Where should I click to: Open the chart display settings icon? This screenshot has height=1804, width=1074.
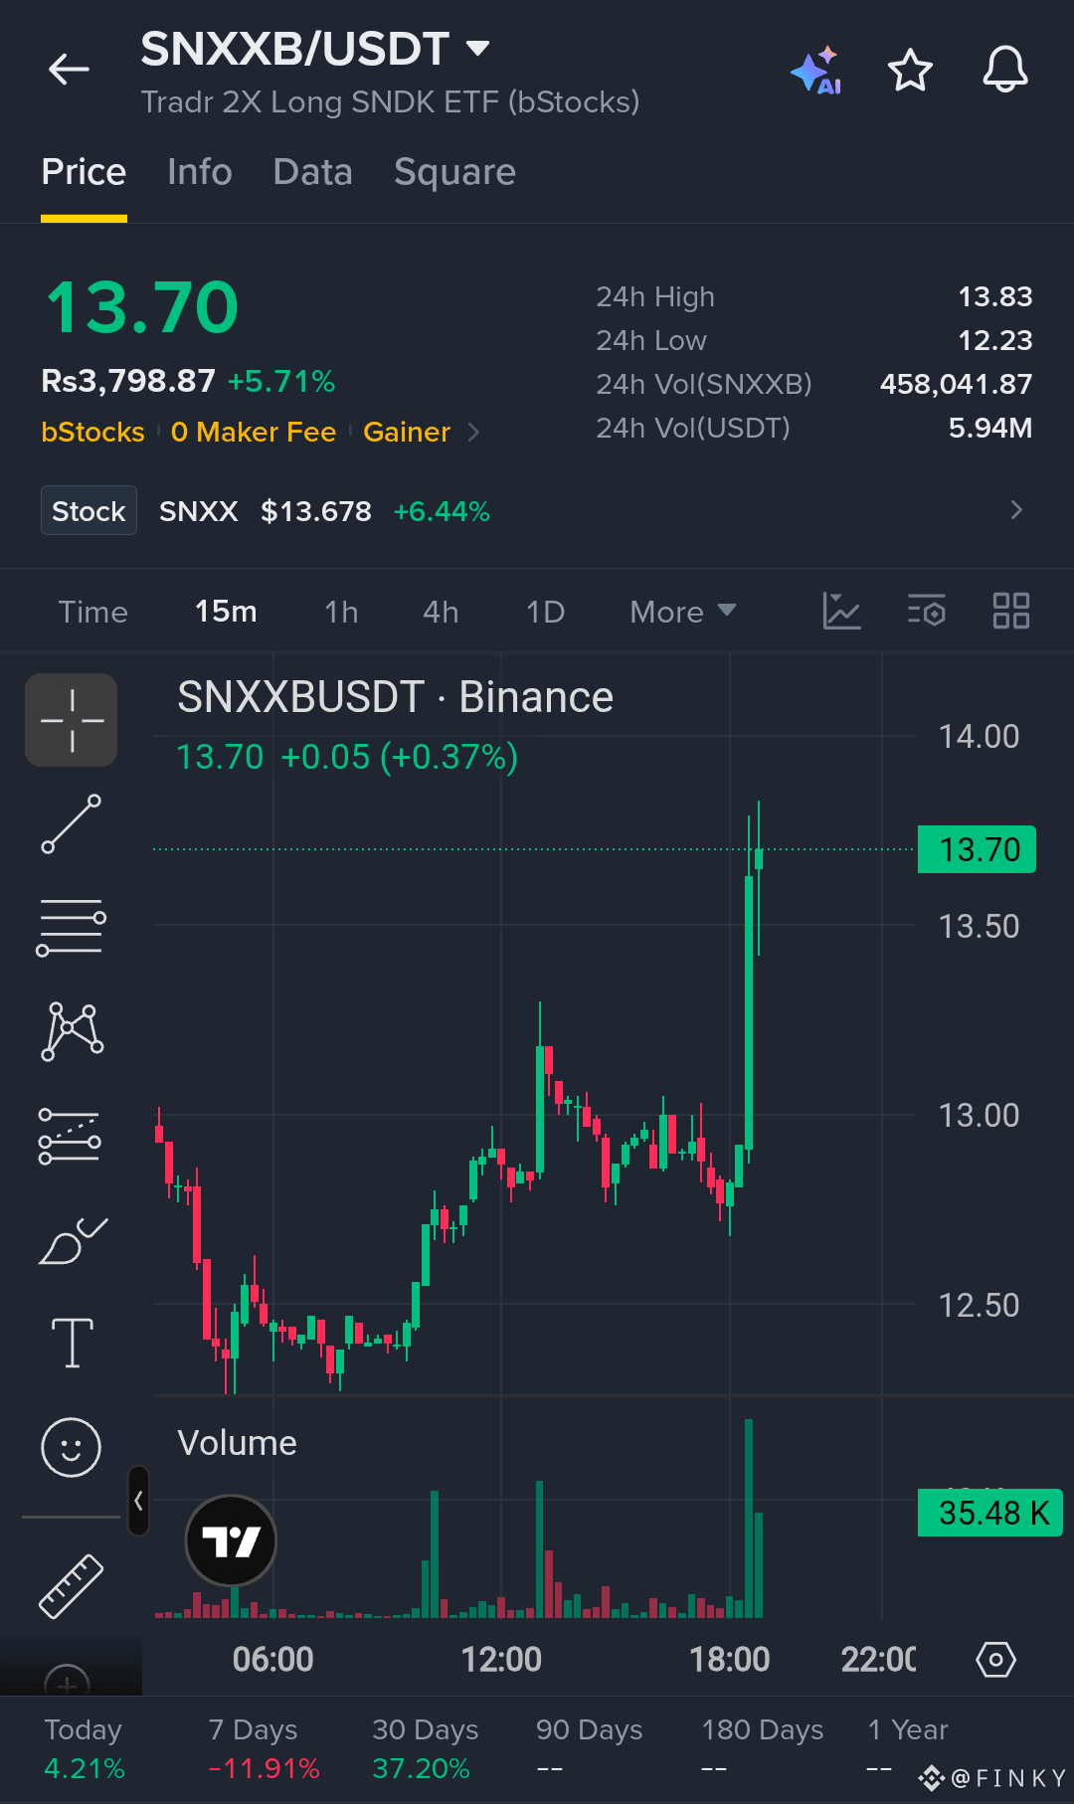927,611
